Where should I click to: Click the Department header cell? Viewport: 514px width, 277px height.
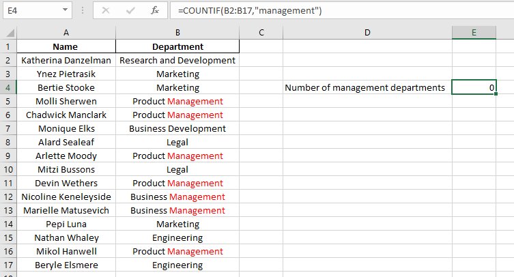[177, 46]
